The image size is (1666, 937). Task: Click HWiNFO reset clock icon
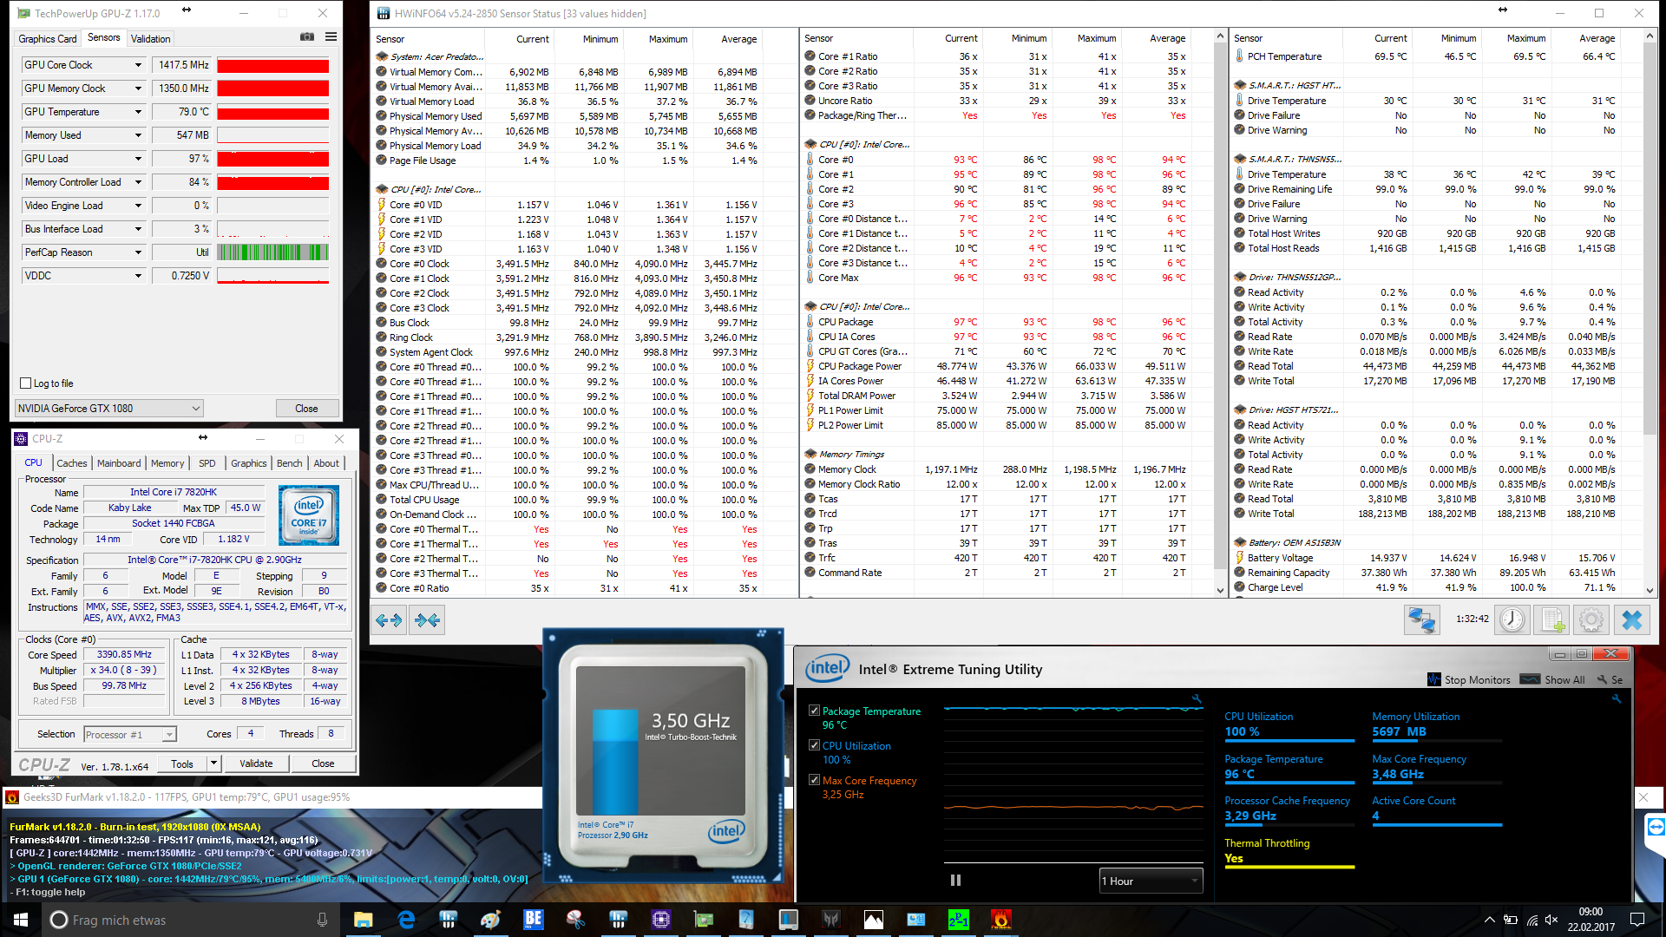1512,619
